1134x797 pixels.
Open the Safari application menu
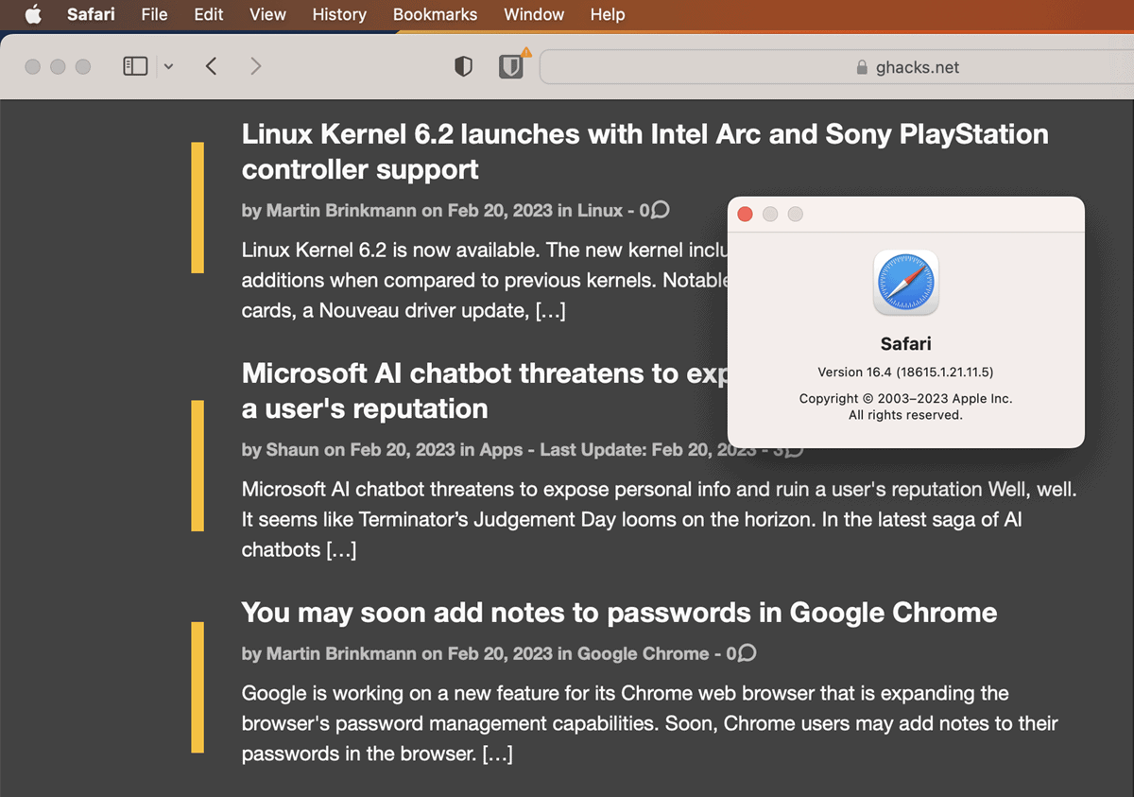point(91,14)
